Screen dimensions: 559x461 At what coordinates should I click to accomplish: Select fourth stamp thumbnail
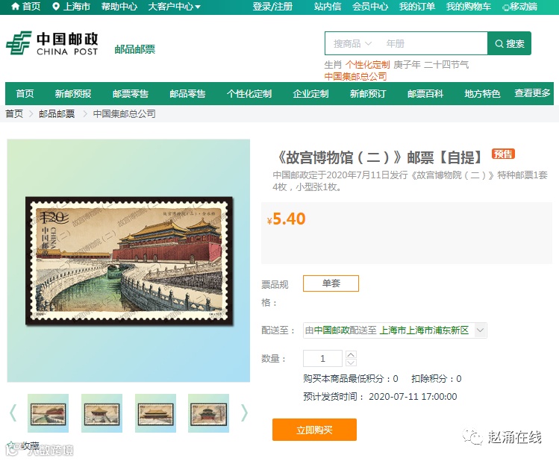[x=208, y=413]
